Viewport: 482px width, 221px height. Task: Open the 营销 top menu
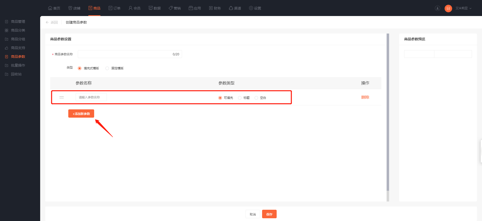175,8
